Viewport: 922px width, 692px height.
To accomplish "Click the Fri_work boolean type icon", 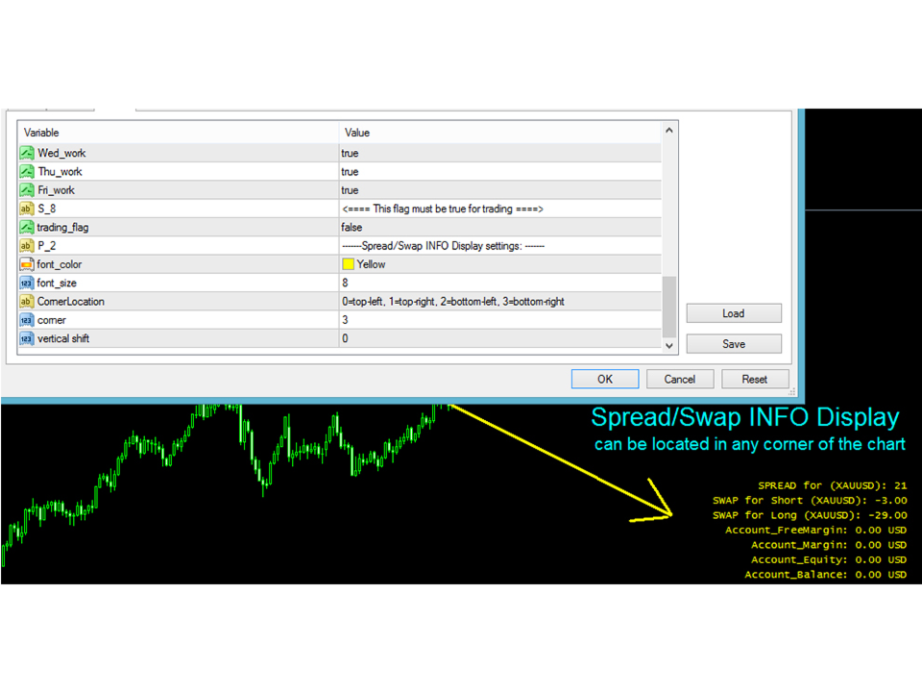I will pos(27,190).
